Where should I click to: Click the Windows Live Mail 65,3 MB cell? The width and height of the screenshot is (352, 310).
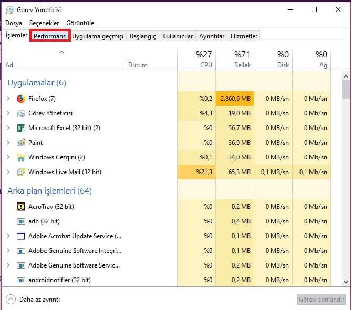pyautogui.click(x=235, y=172)
